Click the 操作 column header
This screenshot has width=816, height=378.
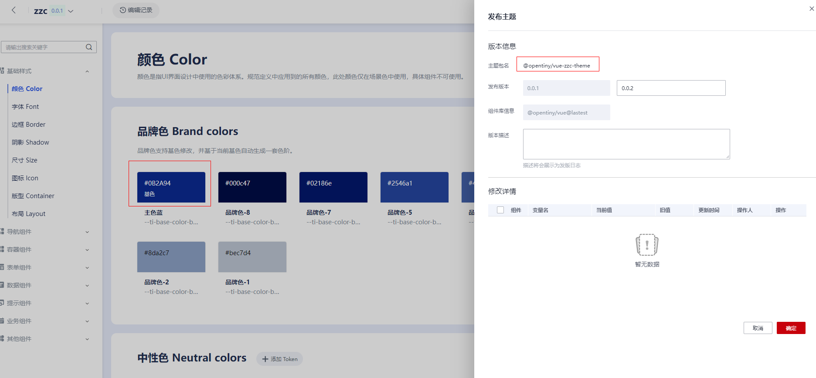tap(781, 210)
